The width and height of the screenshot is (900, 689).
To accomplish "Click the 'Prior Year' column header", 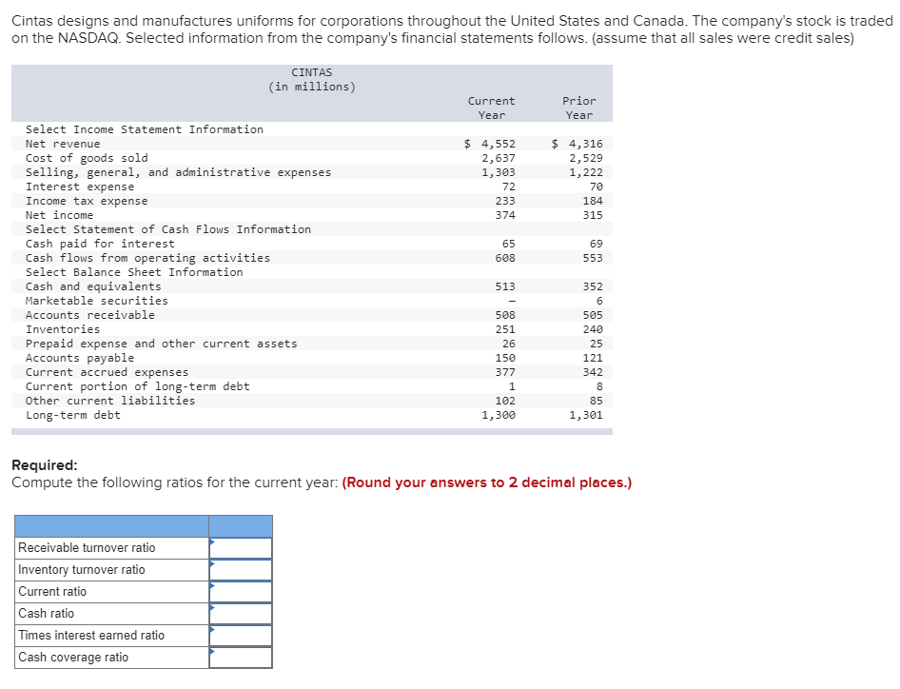I will point(579,108).
